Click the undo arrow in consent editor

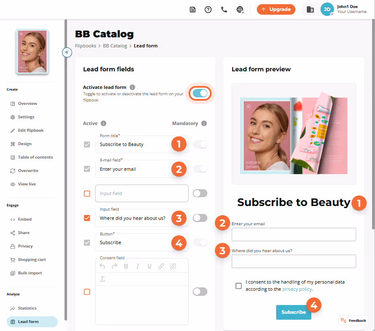[102, 266]
